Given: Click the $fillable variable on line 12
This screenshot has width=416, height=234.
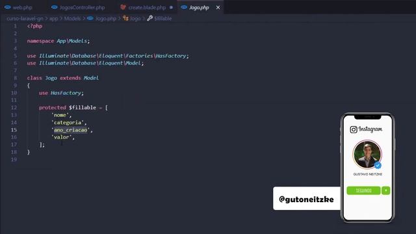Looking at the screenshot, I should coord(83,108).
